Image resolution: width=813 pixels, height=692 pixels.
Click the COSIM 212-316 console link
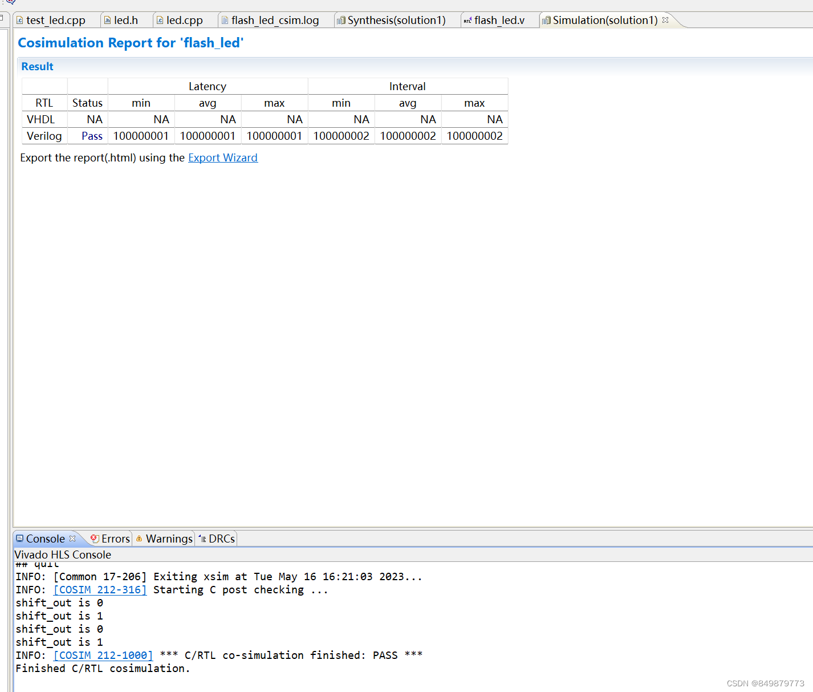[100, 590]
